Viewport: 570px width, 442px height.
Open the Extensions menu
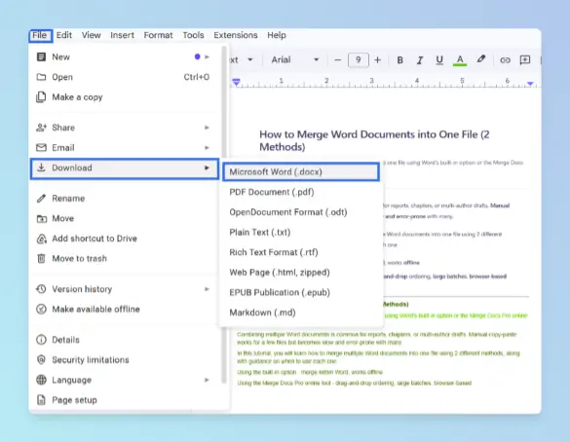pos(235,35)
